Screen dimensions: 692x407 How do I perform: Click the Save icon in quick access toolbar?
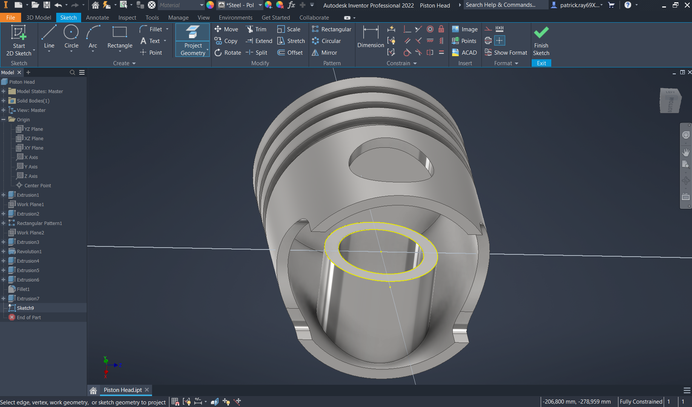pos(47,5)
